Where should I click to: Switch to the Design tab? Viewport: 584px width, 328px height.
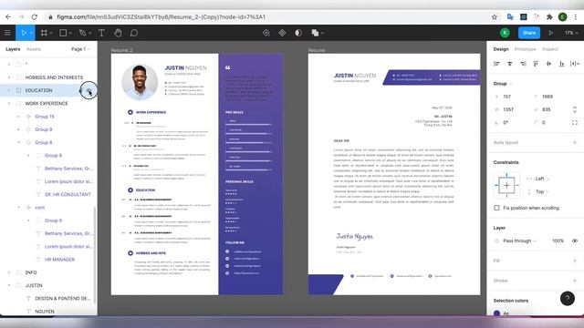click(x=501, y=49)
